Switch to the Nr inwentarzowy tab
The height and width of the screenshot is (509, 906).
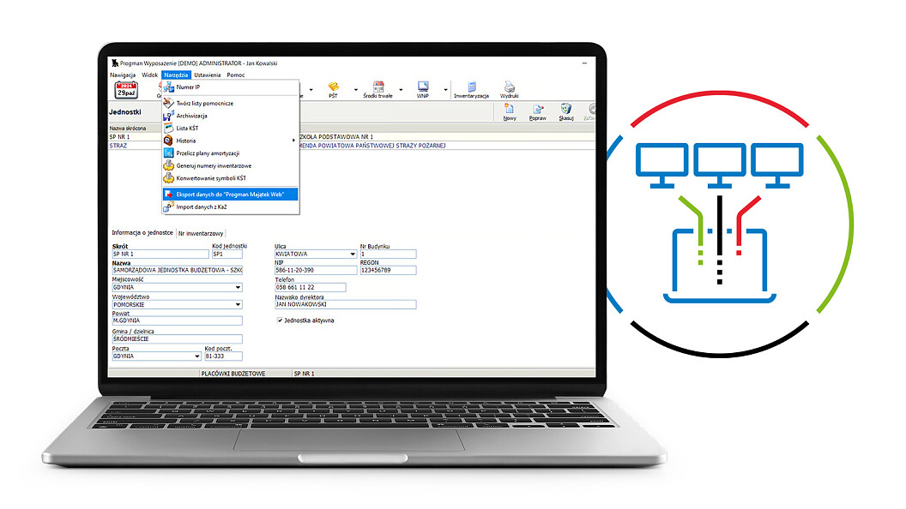(201, 234)
